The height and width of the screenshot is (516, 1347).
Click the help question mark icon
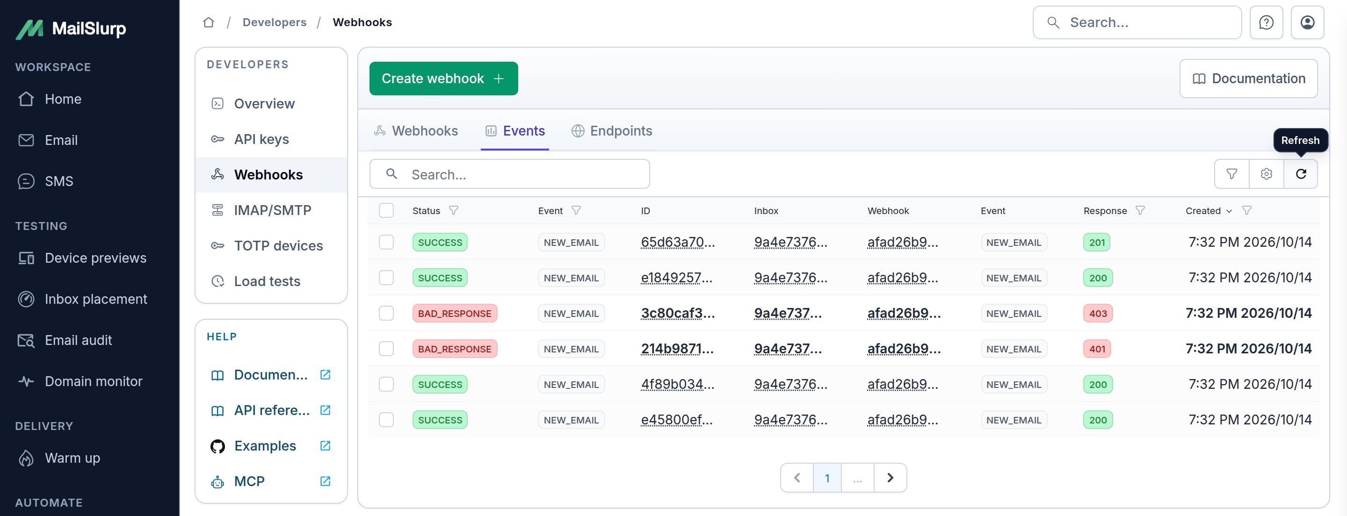coord(1266,22)
